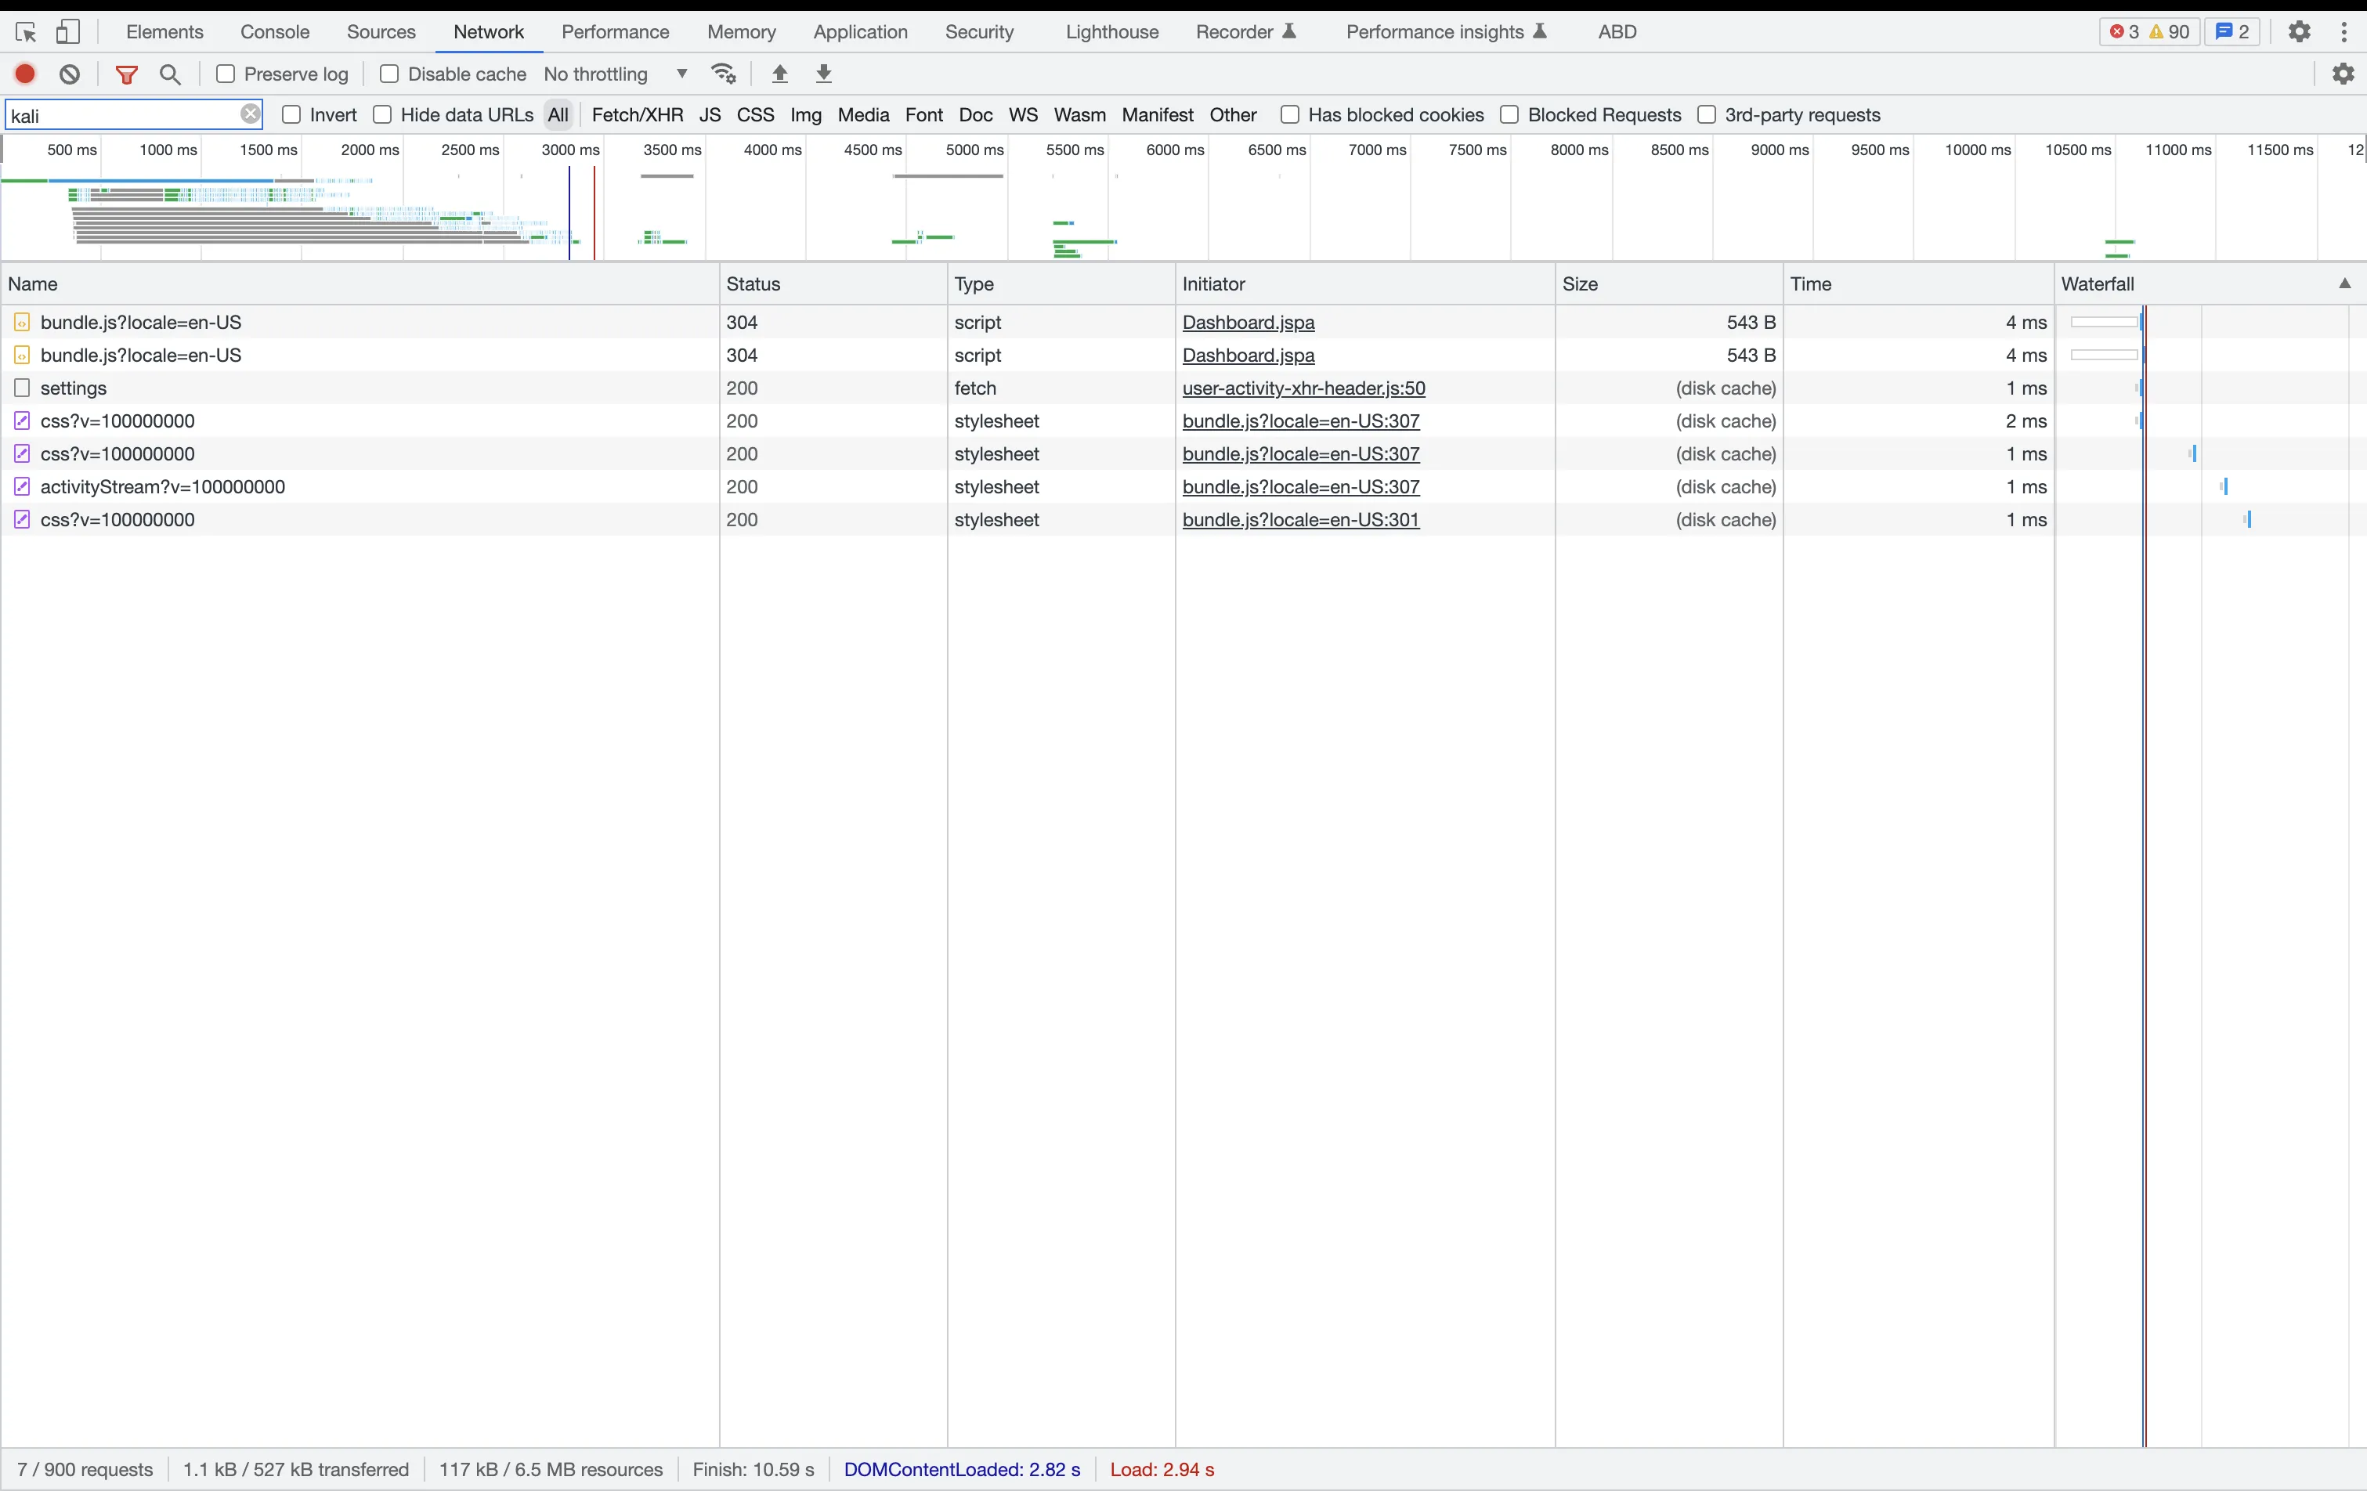Click the Waterfall column sort arrow
Screen dimensions: 2367x1491
point(2344,284)
